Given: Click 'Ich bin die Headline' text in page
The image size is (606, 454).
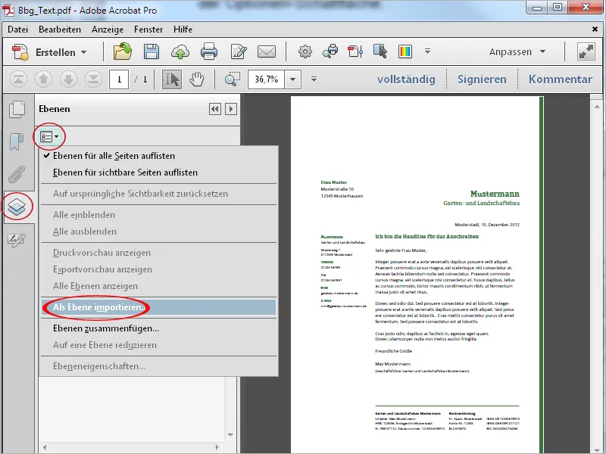Looking at the screenshot, I should tap(426, 237).
